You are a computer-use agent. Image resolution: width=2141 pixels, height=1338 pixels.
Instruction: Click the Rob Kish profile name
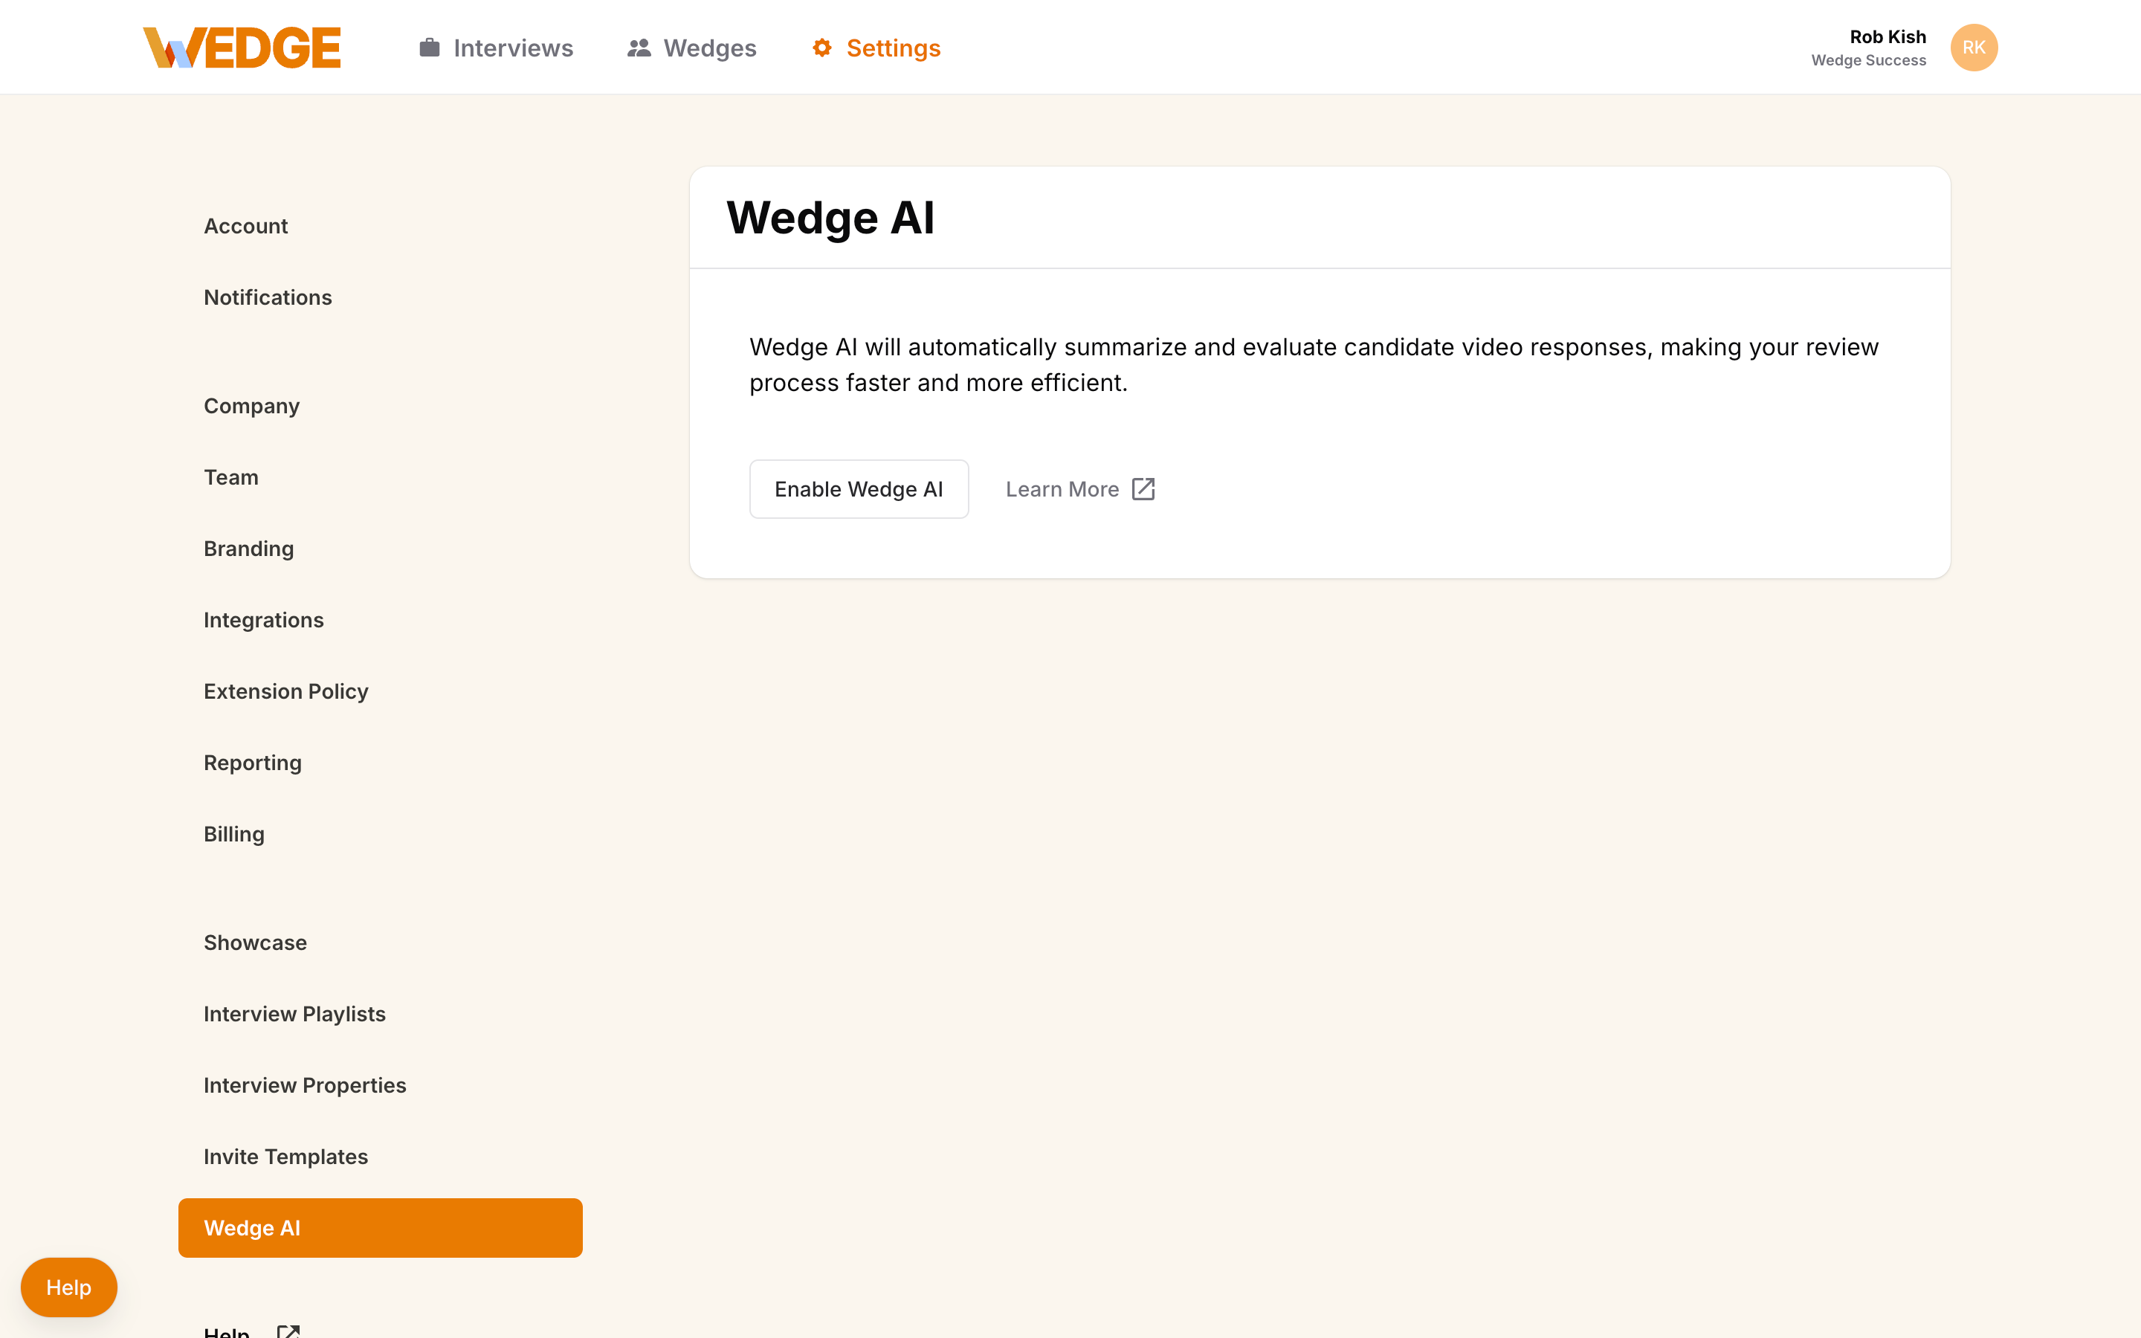1888,37
